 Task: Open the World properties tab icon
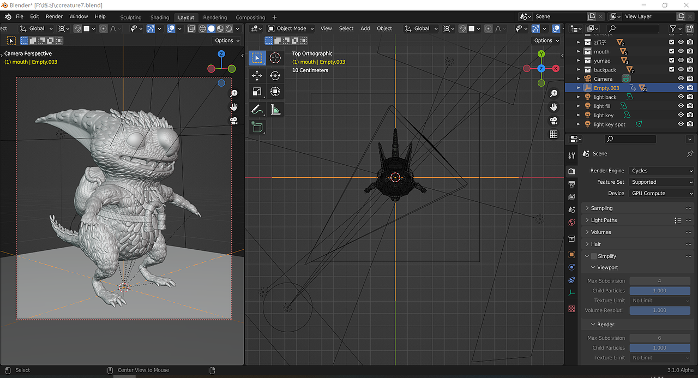point(571,223)
